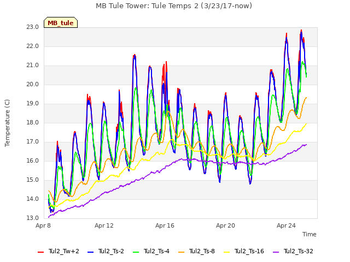Click the 14.0 y-axis value
Screen dimensions: 350x262
(x=33, y=199)
